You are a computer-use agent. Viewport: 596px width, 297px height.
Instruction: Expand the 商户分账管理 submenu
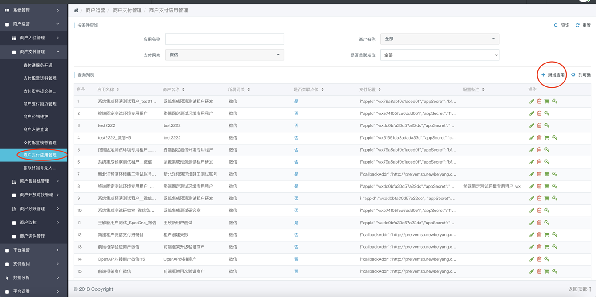pos(34,208)
